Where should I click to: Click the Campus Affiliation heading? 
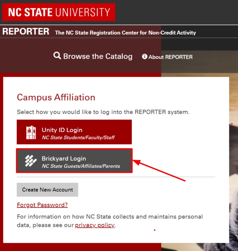(x=56, y=98)
